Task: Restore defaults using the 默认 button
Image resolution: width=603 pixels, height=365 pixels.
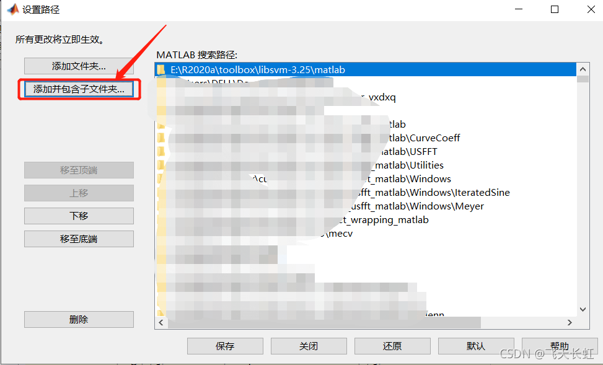Action: (x=475, y=346)
